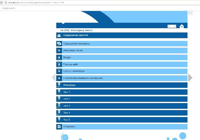This screenshot has width=200, height=140.
Task: Go to next page with right arrow
Action: [x=190, y=78]
